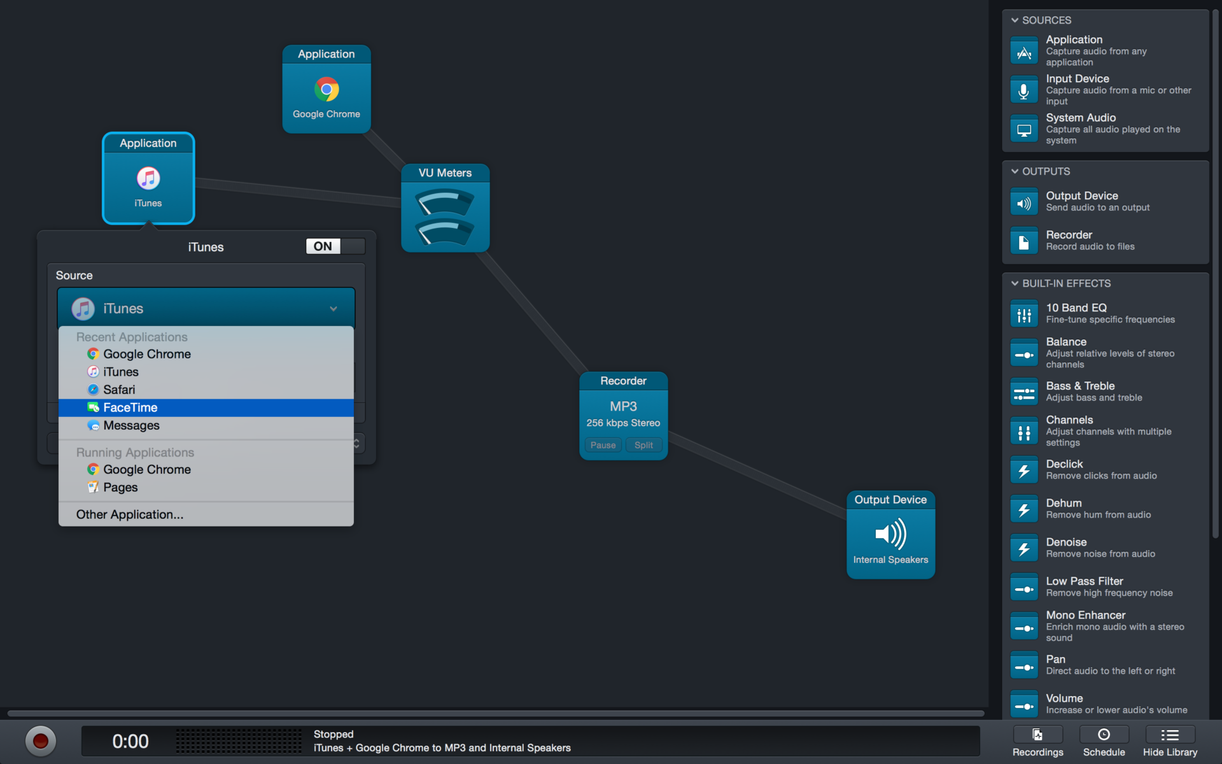The width and height of the screenshot is (1222, 764).
Task: Click the Hide Library list icon
Action: [x=1170, y=735]
